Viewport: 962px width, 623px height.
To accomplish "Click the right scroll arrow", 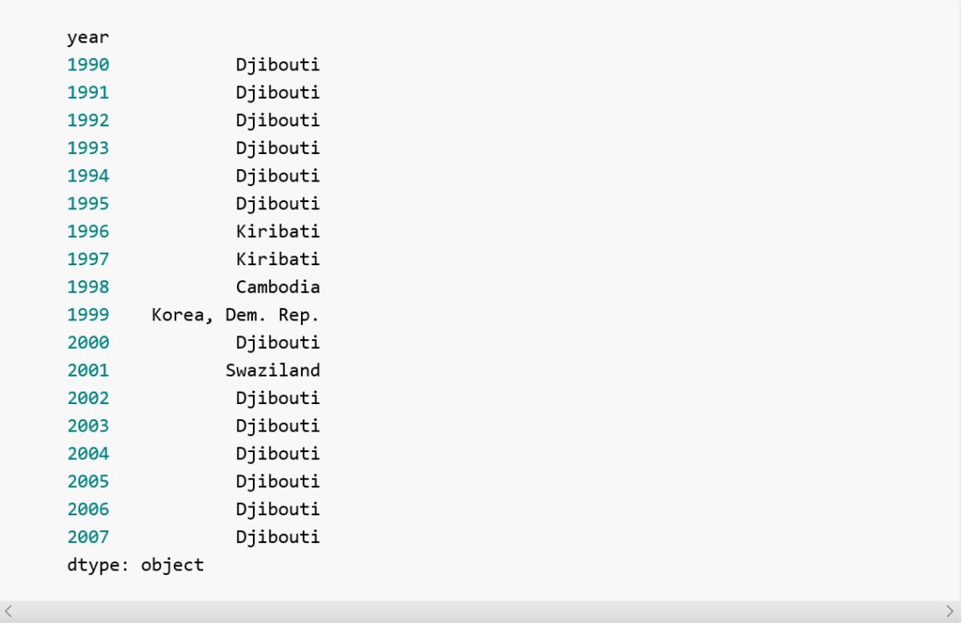I will coord(950,611).
